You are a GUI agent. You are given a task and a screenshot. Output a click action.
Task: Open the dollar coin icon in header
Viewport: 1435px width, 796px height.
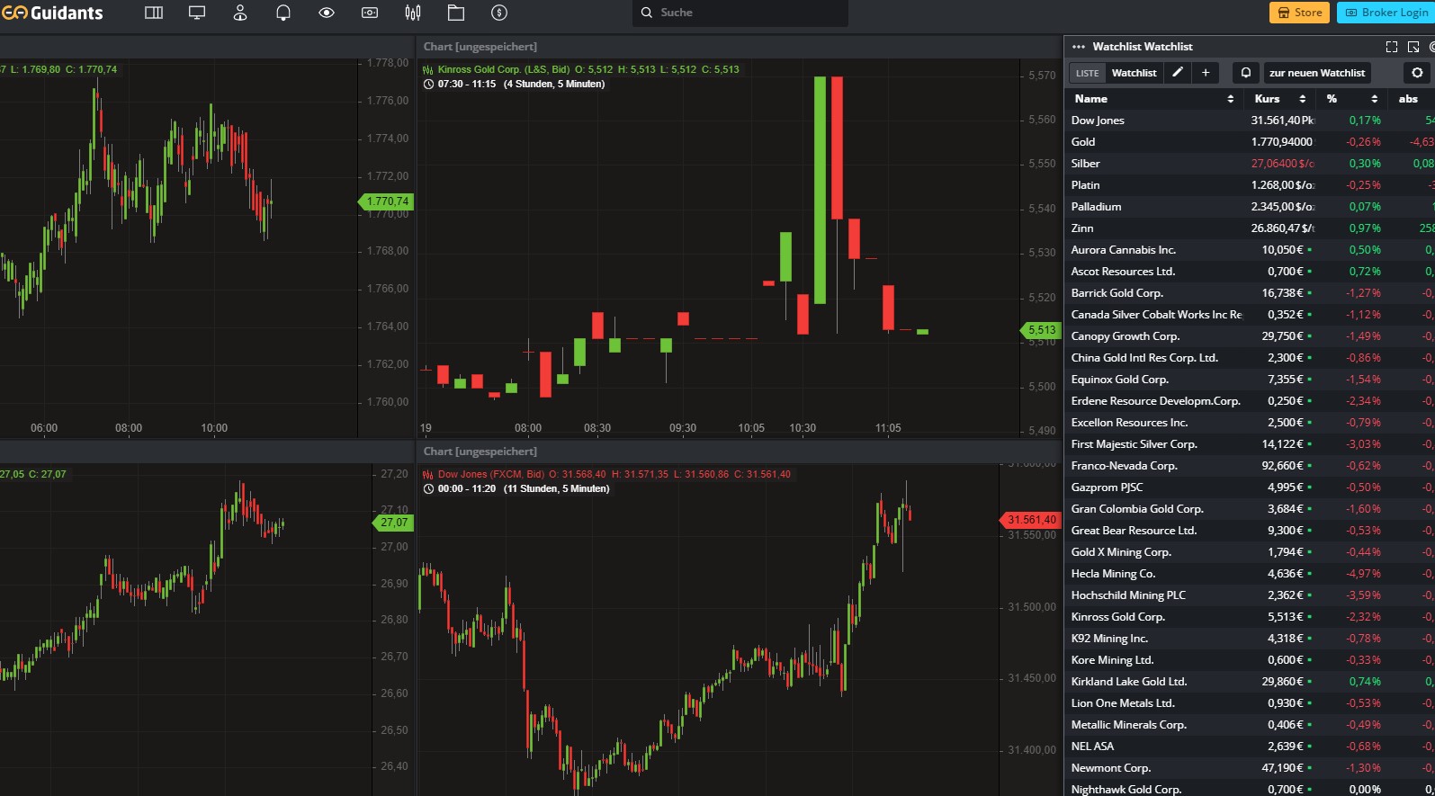pos(499,13)
